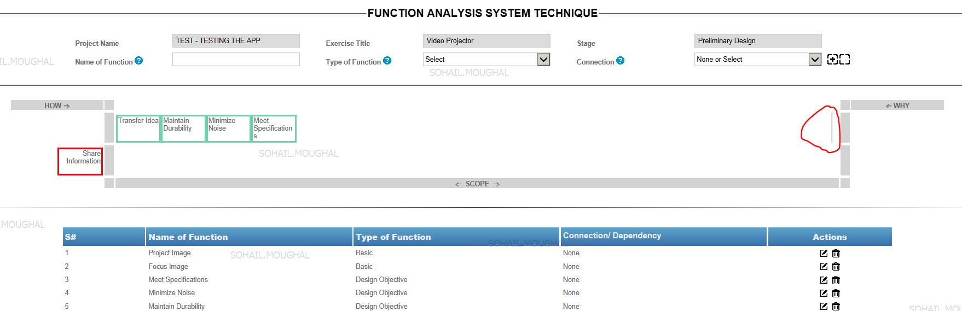The width and height of the screenshot is (962, 311).
Task: Delete the Focus Image row
Action: coord(836,266)
